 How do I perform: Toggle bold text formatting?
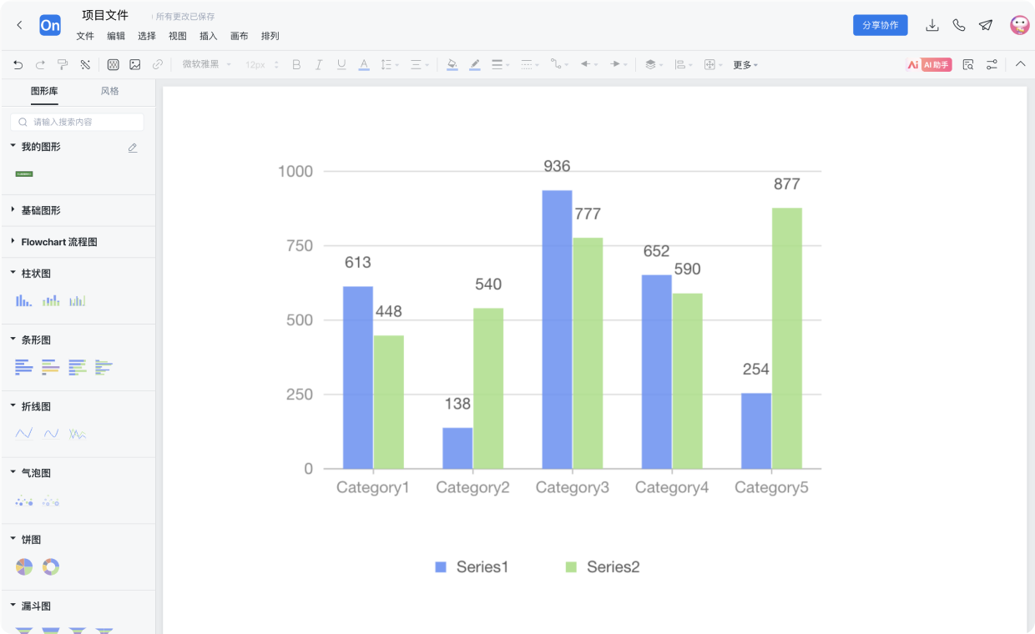[x=296, y=64]
